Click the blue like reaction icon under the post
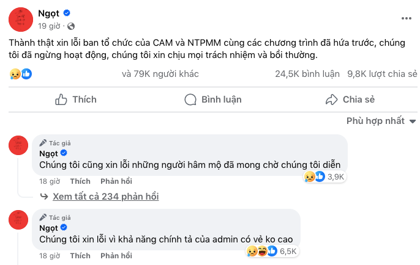Image resolution: width=420 pixels, height=265 pixels. point(26,74)
